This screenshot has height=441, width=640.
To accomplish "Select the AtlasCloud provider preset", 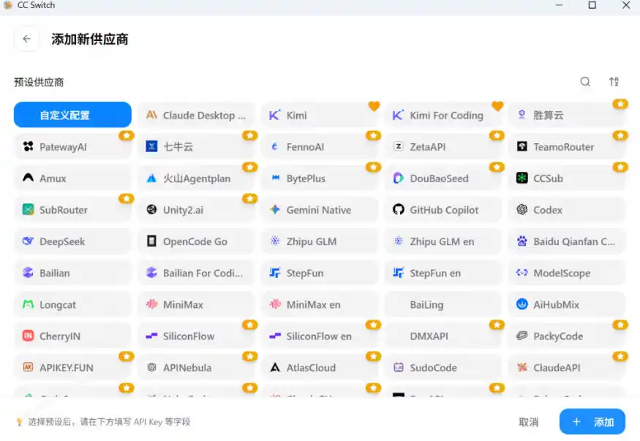I will click(320, 367).
